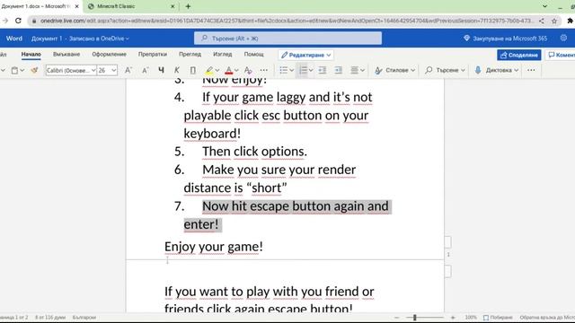Image resolution: width=575 pixels, height=323 pixels.
Task: Start Диктовка dictation microphone
Action: pyautogui.click(x=496, y=70)
